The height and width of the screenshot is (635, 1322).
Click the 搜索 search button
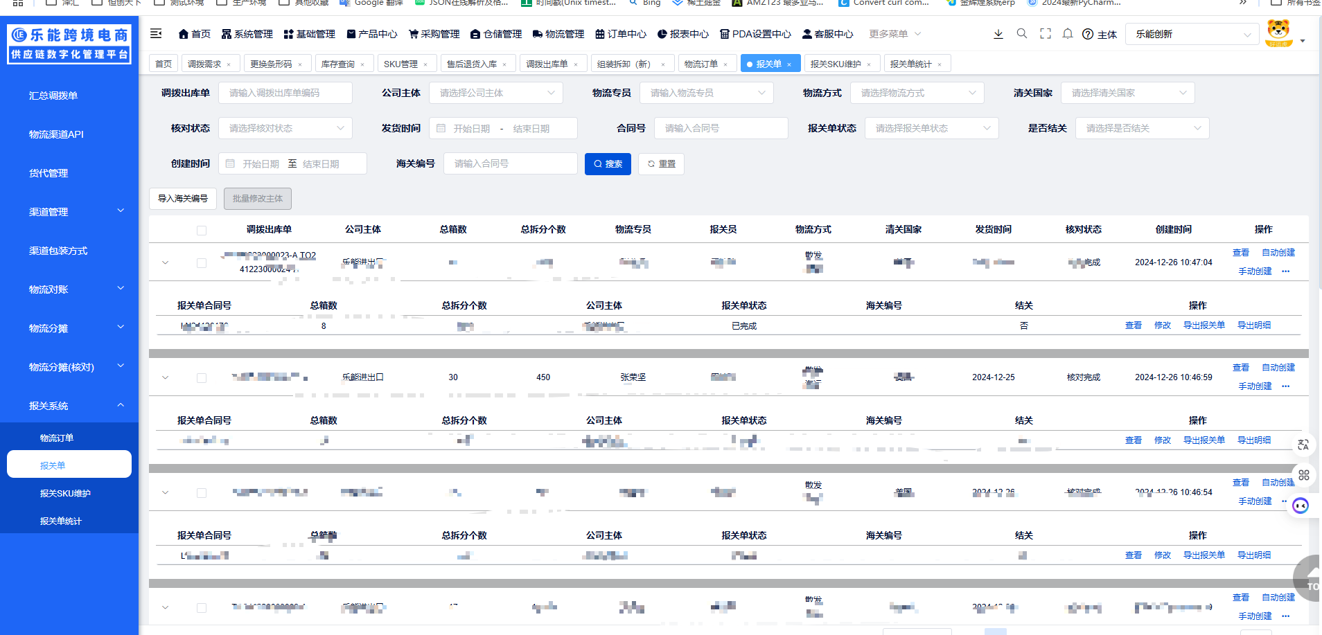click(x=608, y=163)
